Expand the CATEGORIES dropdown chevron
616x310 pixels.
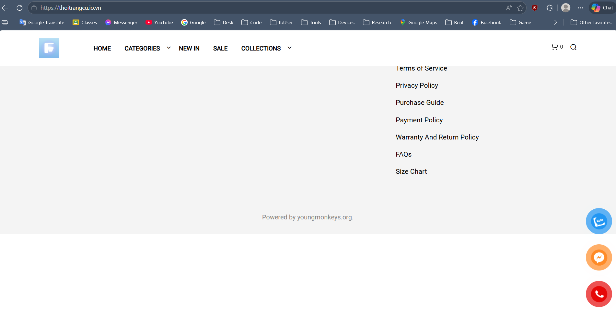(169, 48)
